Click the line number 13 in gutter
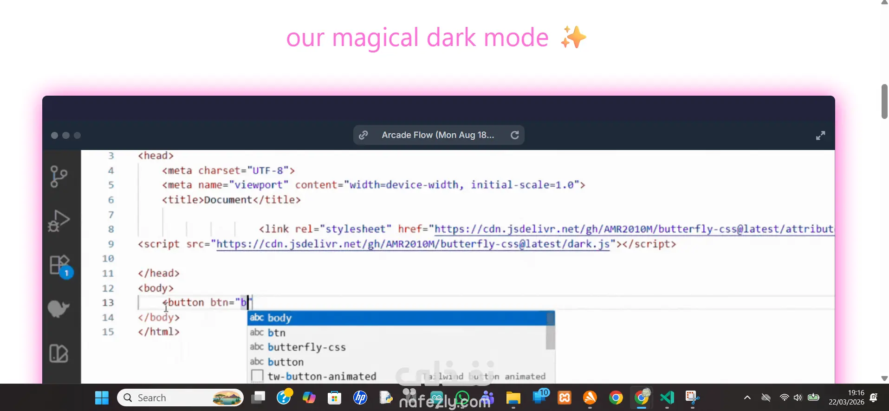Image resolution: width=889 pixels, height=411 pixels. tap(108, 303)
